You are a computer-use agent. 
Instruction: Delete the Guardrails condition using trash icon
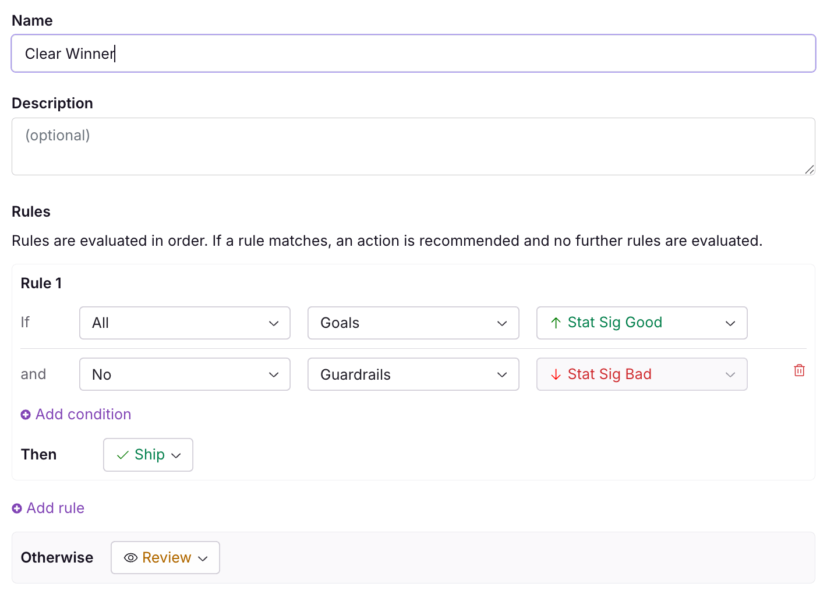click(x=799, y=370)
